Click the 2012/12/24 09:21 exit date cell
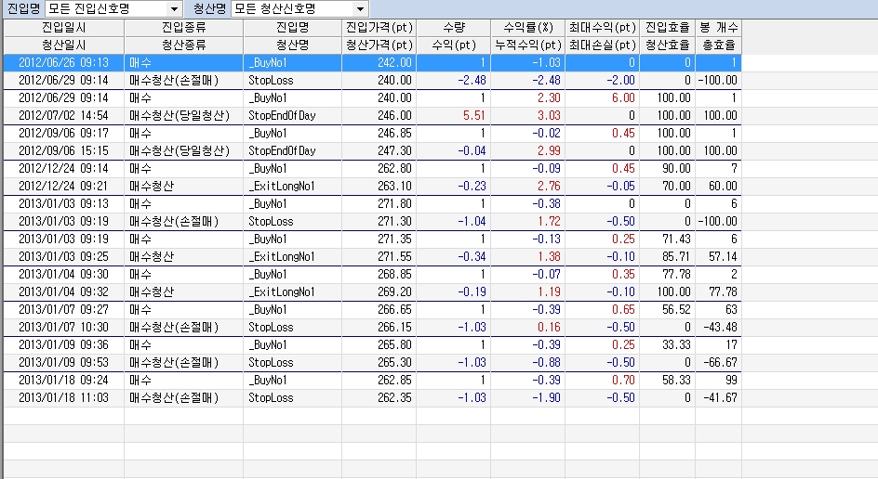Screen dimensions: 878x479 coord(63,186)
